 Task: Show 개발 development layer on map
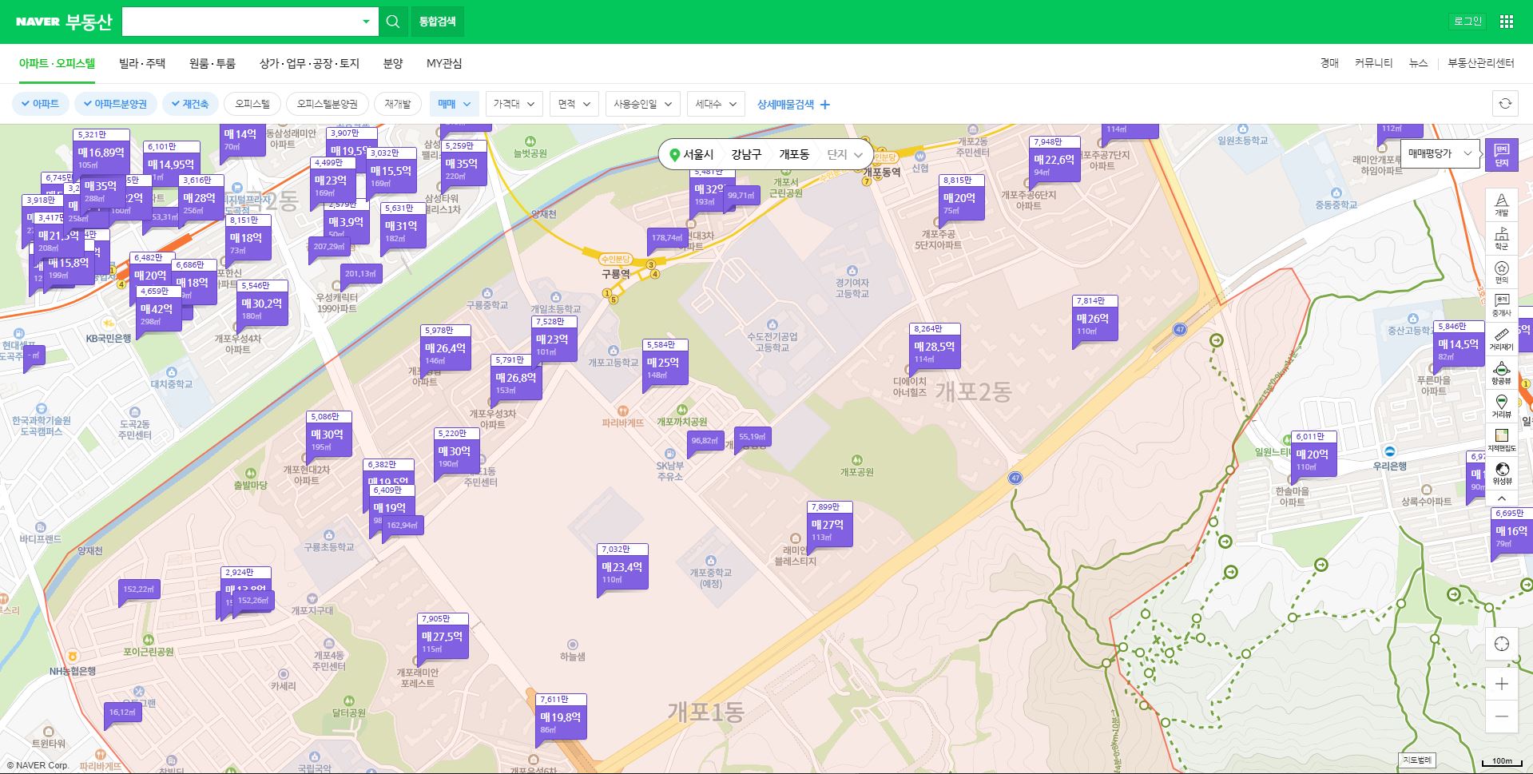tap(1502, 204)
